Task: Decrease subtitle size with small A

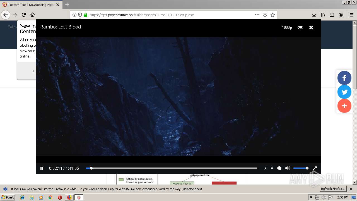Action: tap(265, 168)
